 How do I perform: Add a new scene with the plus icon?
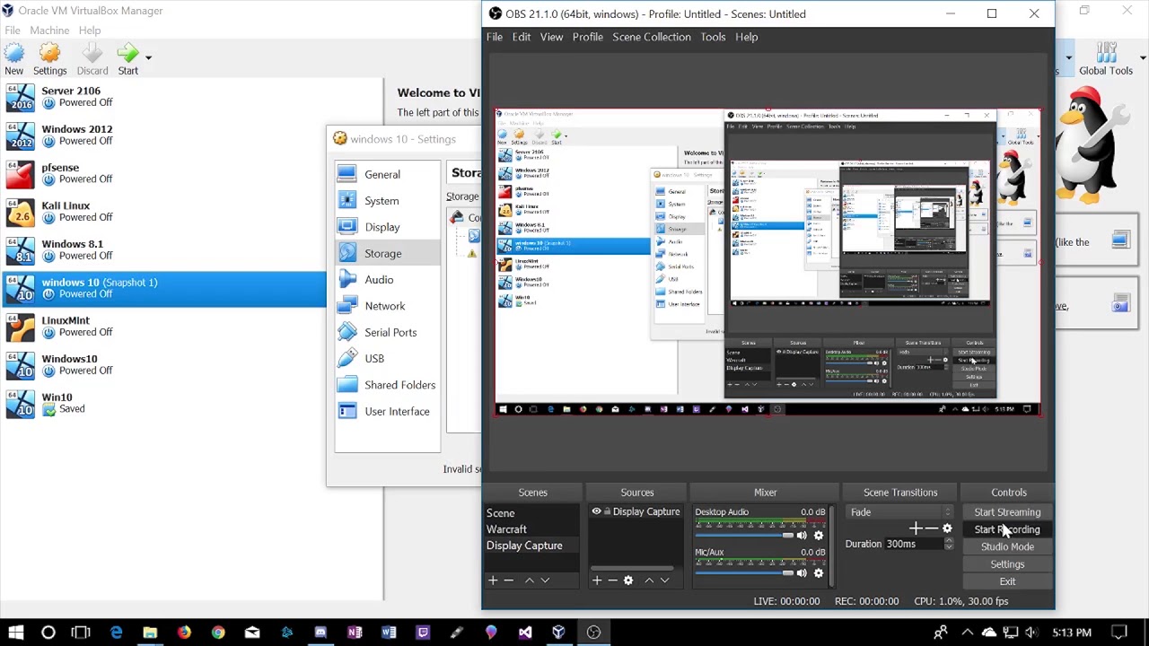coord(492,581)
